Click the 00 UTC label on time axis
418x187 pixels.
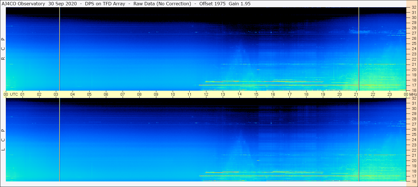point(11,94)
